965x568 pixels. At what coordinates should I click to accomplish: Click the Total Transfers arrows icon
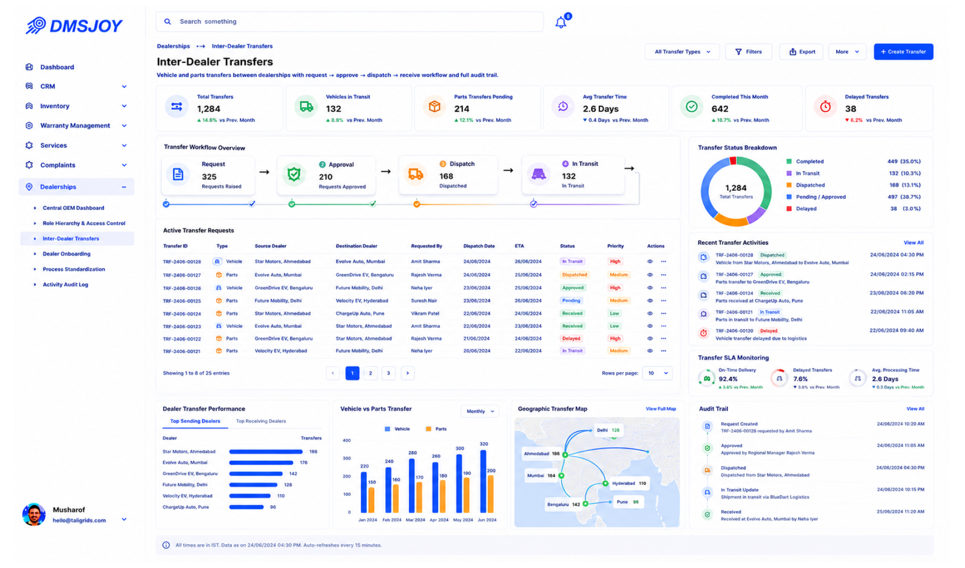click(x=177, y=107)
